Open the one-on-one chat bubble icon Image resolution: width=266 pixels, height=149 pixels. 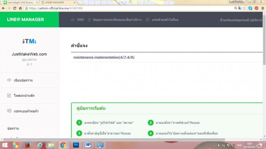point(9,111)
